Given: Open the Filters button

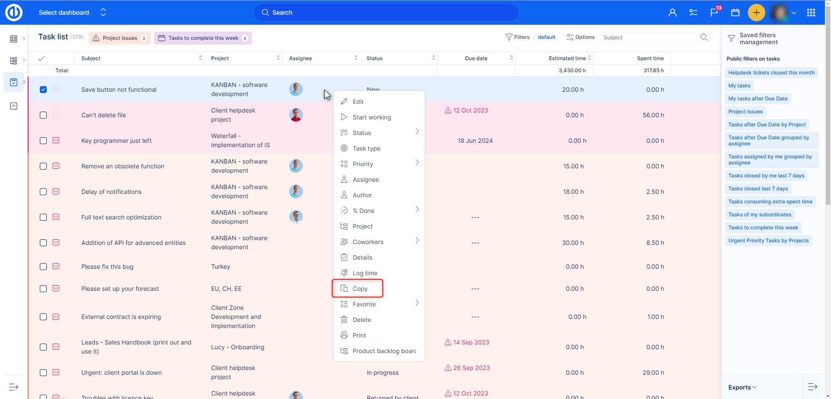Looking at the screenshot, I should tap(518, 37).
